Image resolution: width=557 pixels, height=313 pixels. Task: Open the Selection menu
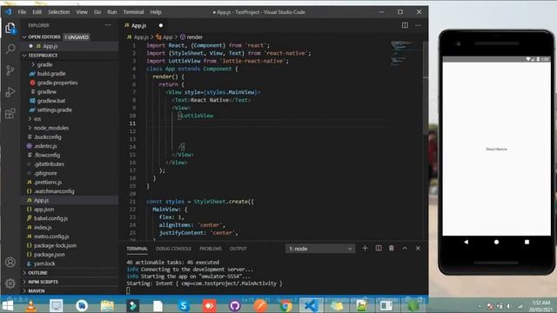59,11
